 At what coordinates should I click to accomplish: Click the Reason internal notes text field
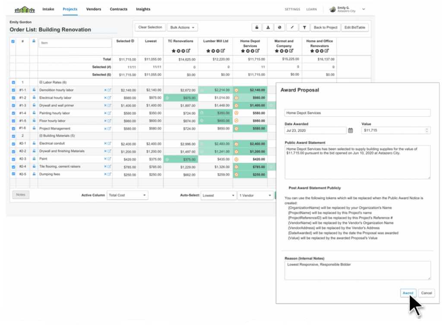(357, 270)
